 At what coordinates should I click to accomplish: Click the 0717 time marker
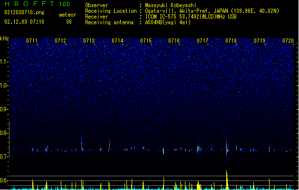(203, 41)
